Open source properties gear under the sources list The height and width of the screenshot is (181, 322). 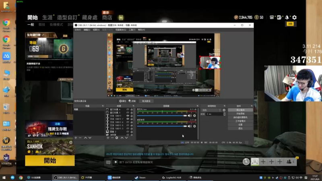[117, 138]
